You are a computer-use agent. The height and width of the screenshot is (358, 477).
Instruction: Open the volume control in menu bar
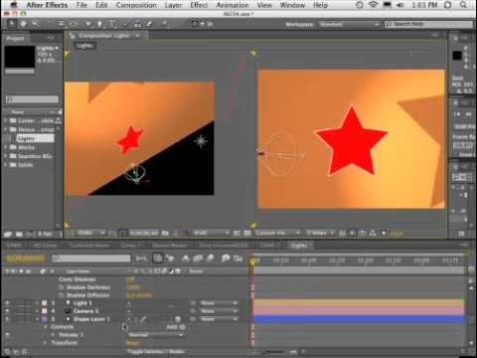399,5
